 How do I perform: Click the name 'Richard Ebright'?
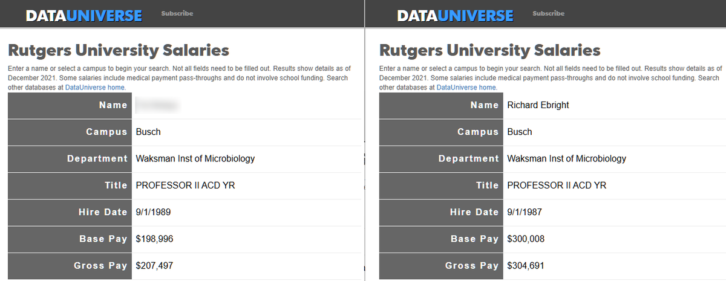tap(538, 105)
